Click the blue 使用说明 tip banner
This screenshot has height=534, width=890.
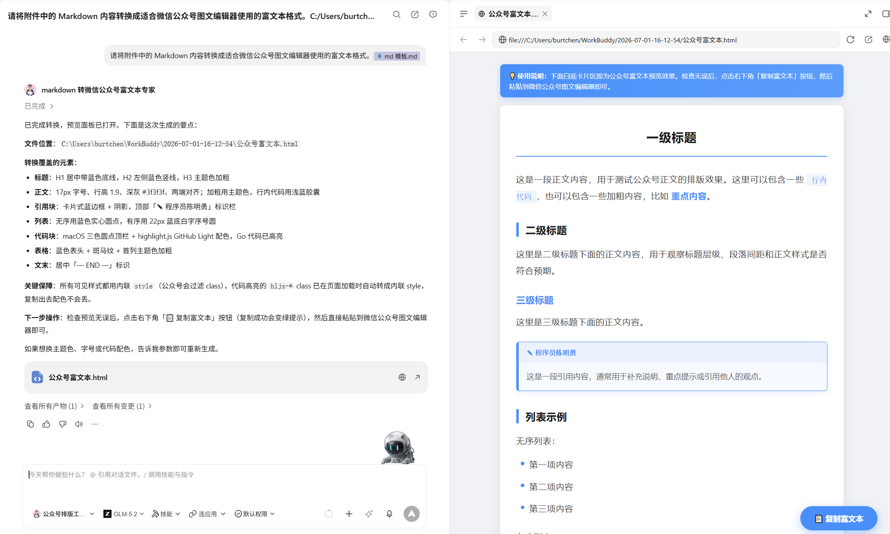point(671,81)
